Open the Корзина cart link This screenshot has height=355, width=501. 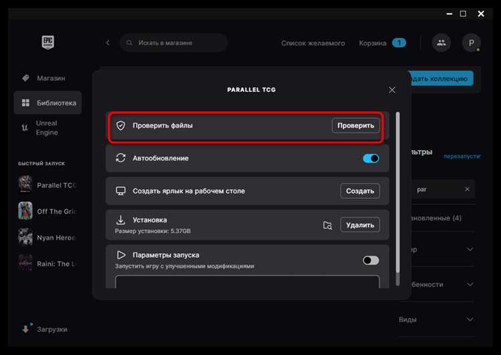pos(373,43)
